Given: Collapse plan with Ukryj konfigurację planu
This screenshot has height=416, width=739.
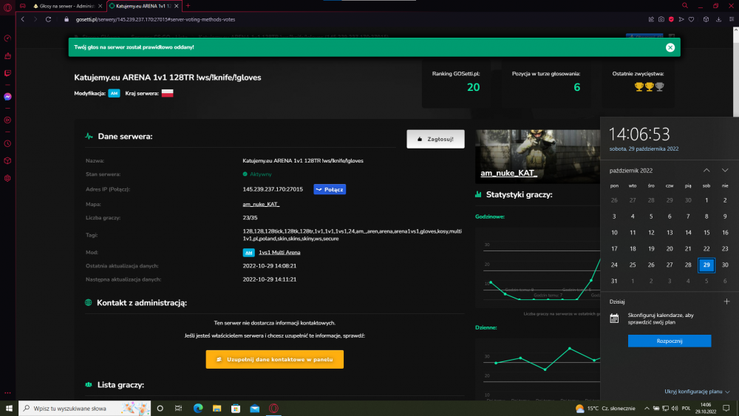Looking at the screenshot, I should coord(697,392).
